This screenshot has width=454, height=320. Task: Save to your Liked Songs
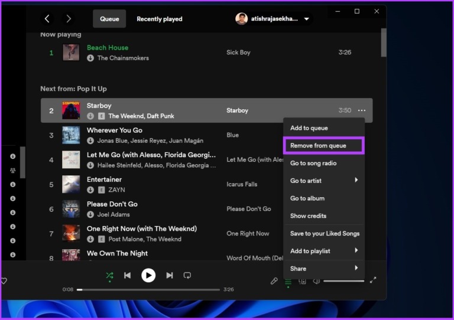click(x=324, y=234)
